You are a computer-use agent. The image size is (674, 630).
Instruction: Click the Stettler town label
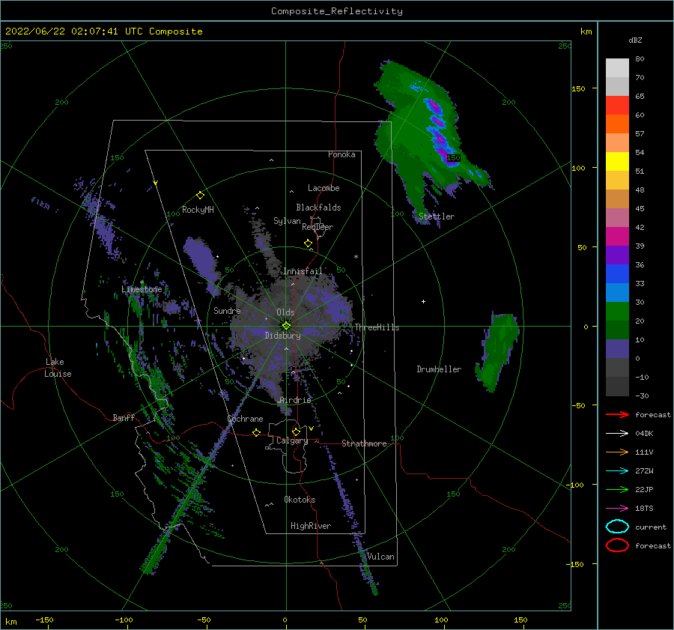tap(437, 216)
